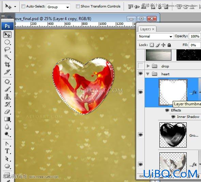Click the Effects label under the layer
201x182 pixels.
[176, 110]
